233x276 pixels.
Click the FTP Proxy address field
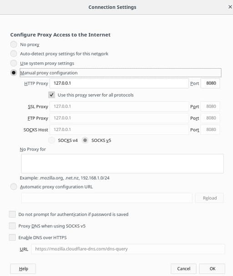(x=119, y=118)
